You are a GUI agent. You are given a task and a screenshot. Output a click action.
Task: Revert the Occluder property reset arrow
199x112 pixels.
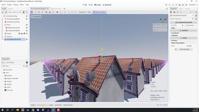(183, 25)
